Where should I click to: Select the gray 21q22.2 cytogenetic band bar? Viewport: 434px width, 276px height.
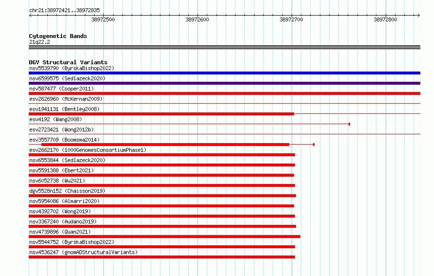(x=224, y=47)
